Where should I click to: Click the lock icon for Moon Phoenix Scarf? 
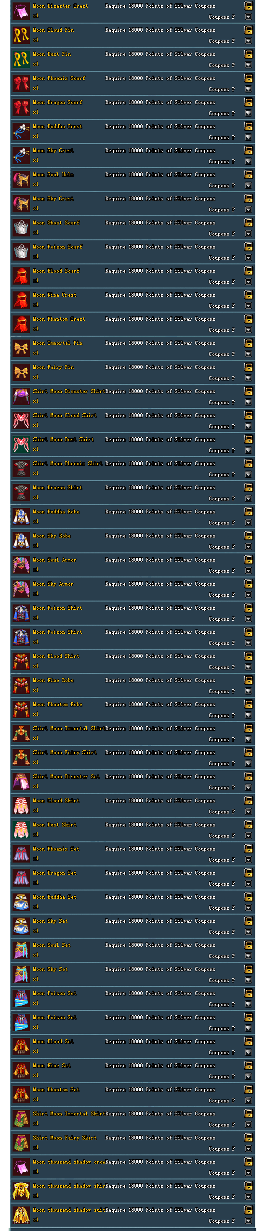tap(249, 78)
